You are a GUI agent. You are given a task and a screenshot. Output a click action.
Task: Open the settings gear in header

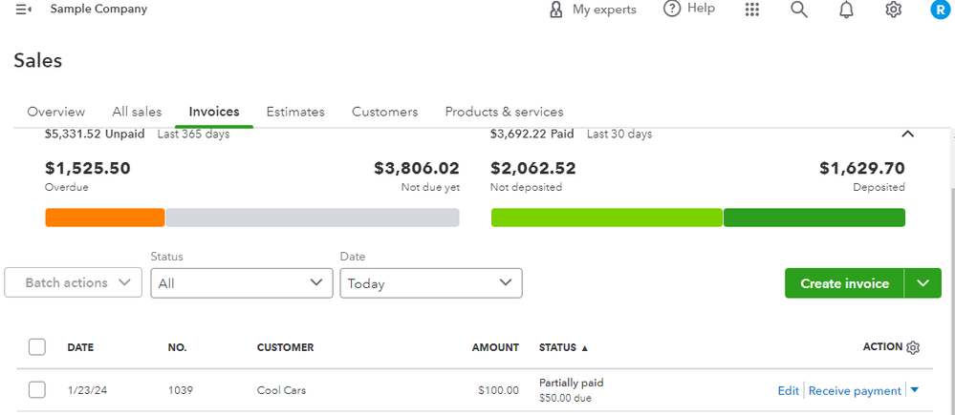click(x=893, y=10)
